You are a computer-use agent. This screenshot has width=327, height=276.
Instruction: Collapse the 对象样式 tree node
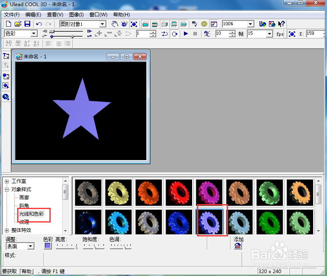(7, 189)
